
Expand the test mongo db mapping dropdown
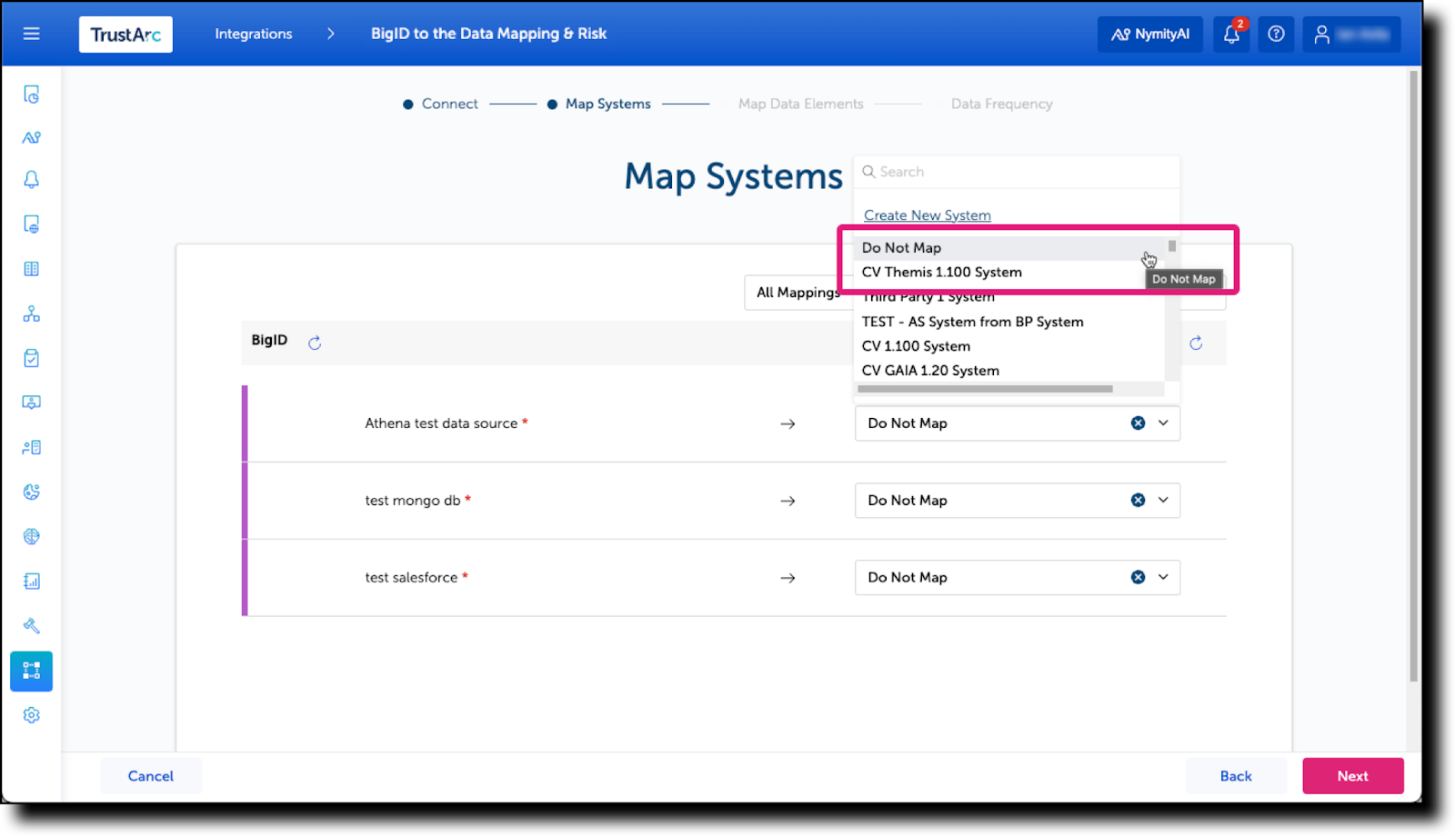pyautogui.click(x=1162, y=500)
